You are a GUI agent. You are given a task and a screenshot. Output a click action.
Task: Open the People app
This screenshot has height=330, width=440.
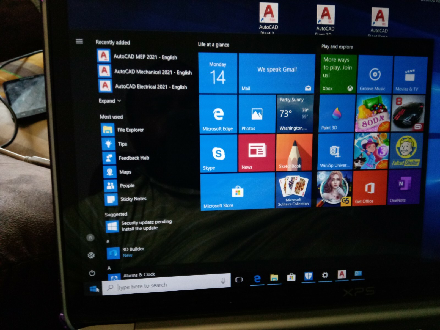pyautogui.click(x=119, y=185)
